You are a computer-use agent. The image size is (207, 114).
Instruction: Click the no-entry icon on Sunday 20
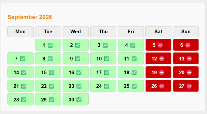click(189, 72)
